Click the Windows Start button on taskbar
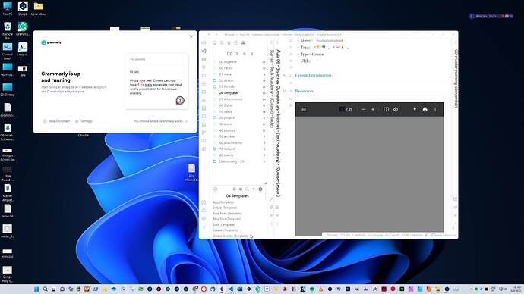This screenshot has width=524, height=294. (36, 289)
